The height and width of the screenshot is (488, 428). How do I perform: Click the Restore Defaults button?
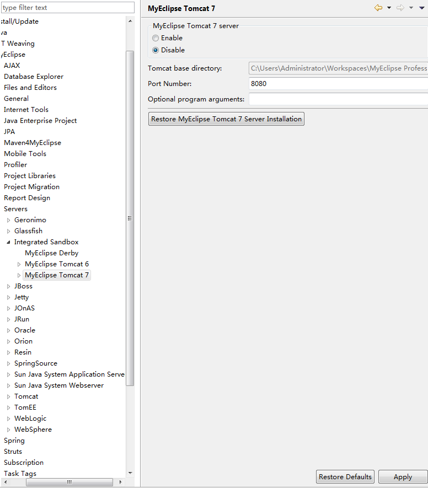click(345, 477)
